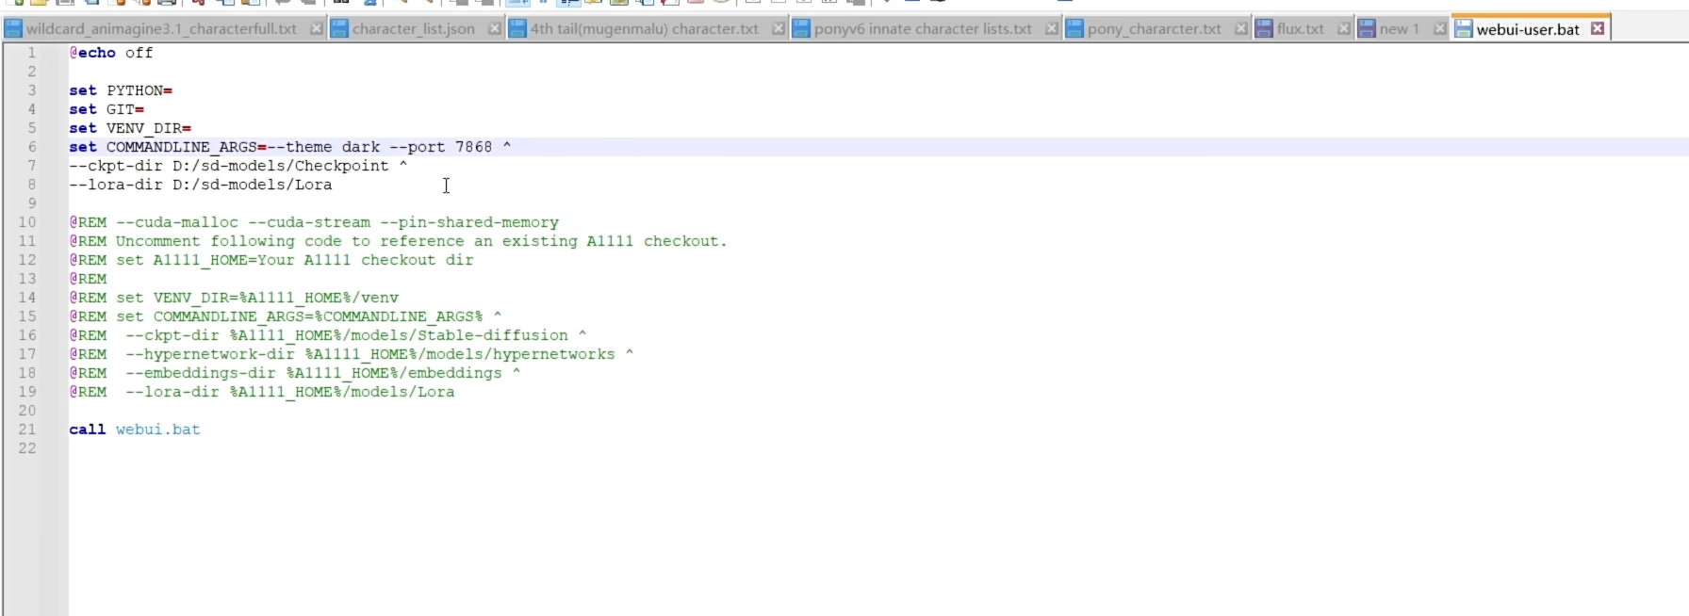Close the character_list.json tab

click(x=494, y=29)
